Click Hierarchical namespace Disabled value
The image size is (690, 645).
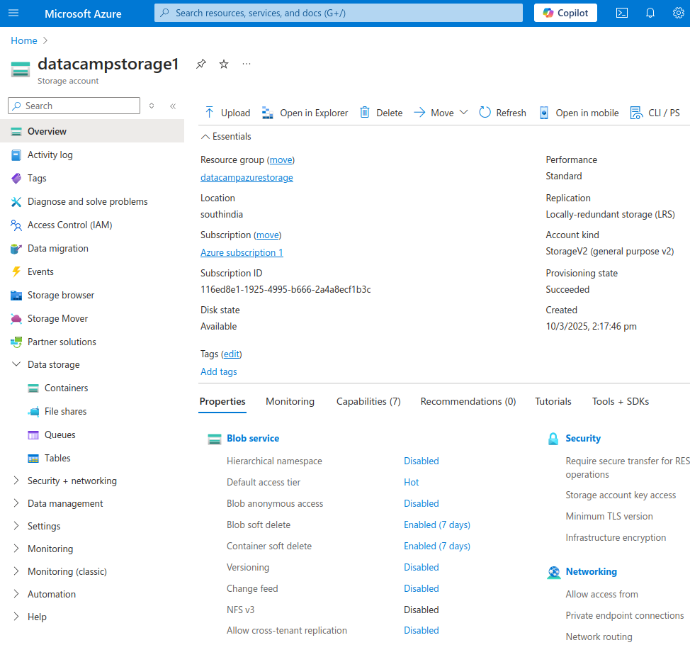coord(421,461)
